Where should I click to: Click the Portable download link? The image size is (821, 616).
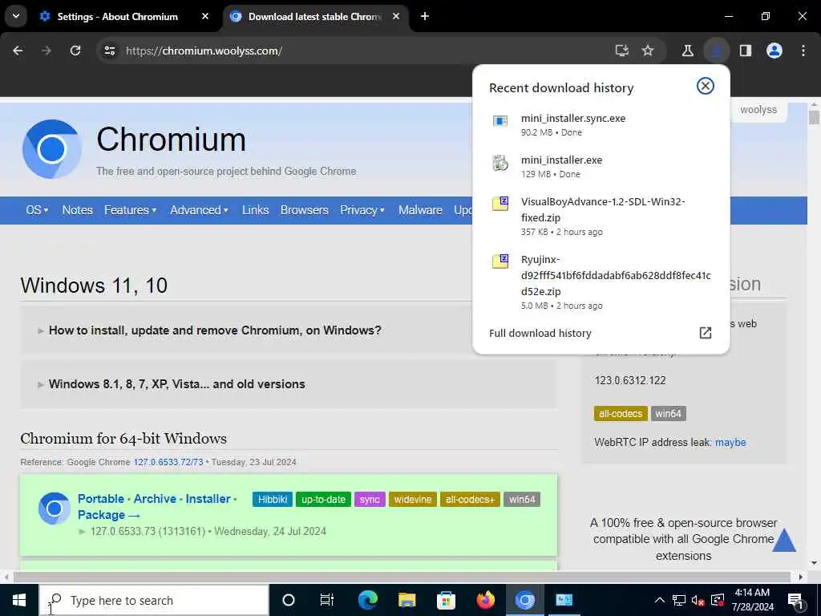(101, 499)
